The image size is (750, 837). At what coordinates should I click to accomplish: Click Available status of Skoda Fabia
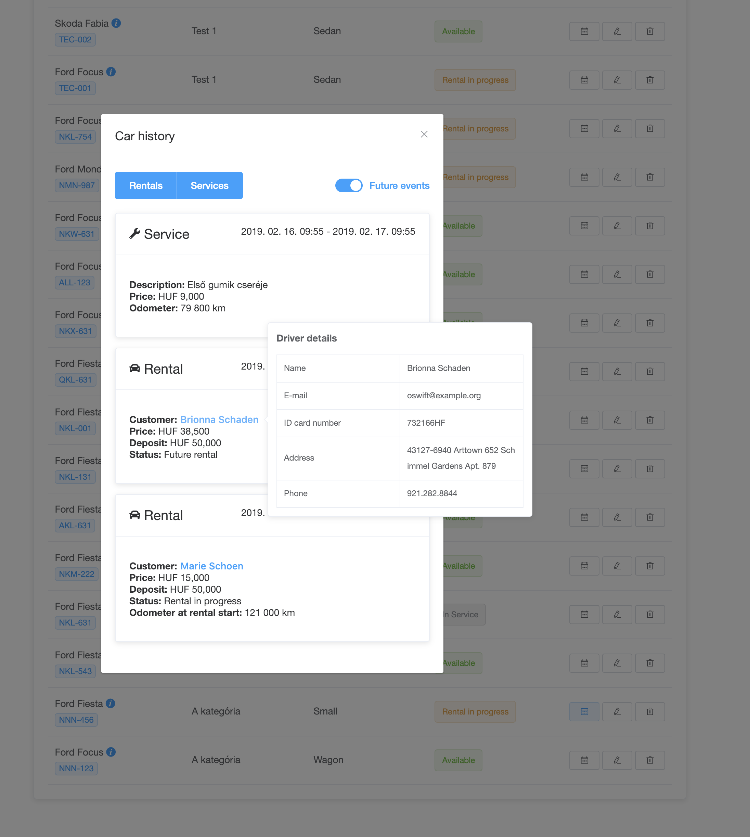(x=458, y=31)
